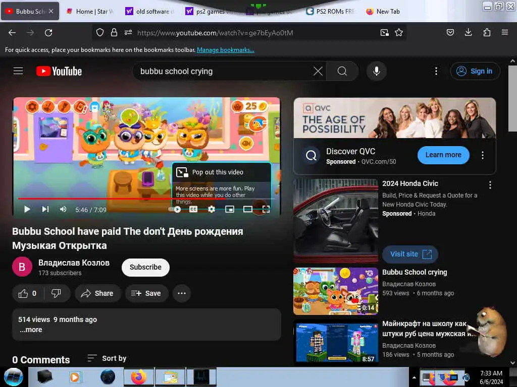The image size is (517, 387).
Task: Bookmark this page with star
Action: pos(399,33)
